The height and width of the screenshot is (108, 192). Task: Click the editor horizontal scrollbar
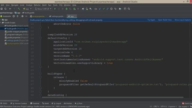(x=112, y=97)
